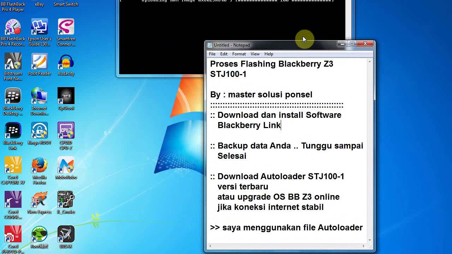
Task: Open Notepad Format menu
Action: (x=239, y=54)
